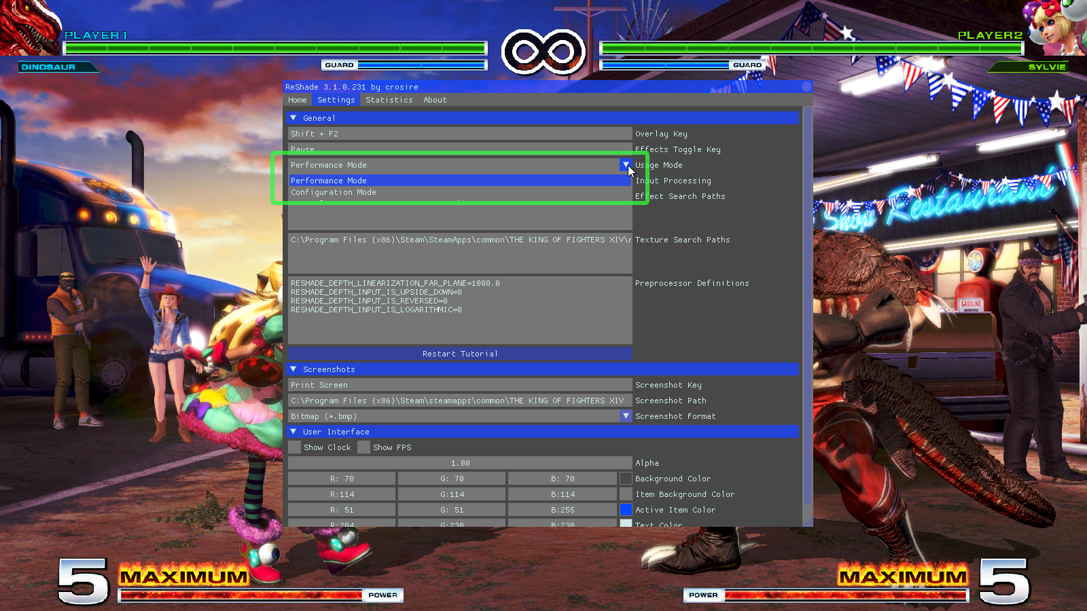Click the Effects Toggle Key field showing Pause
Image resolution: width=1087 pixels, height=611 pixels.
pyautogui.click(x=460, y=149)
